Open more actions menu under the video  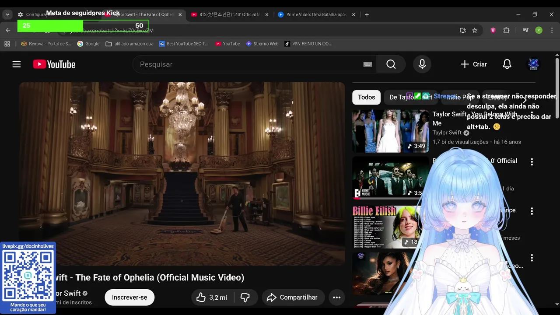pos(336,297)
